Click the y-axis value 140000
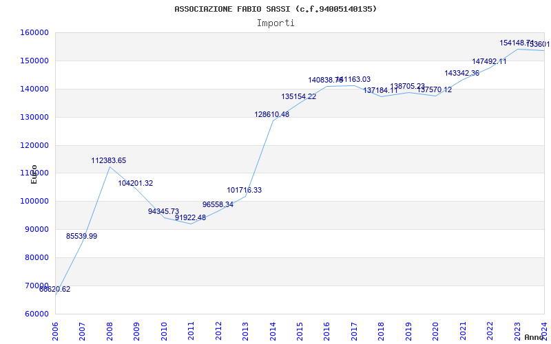Viewport: 551px width, 344px height. point(36,89)
